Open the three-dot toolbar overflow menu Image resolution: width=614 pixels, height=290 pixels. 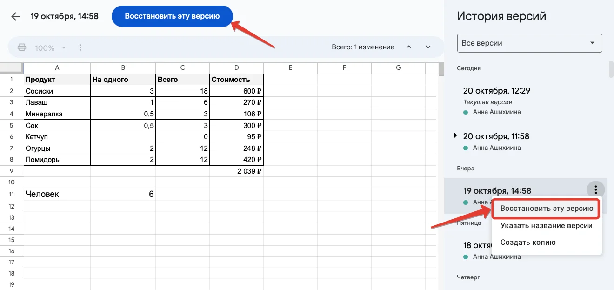point(80,47)
